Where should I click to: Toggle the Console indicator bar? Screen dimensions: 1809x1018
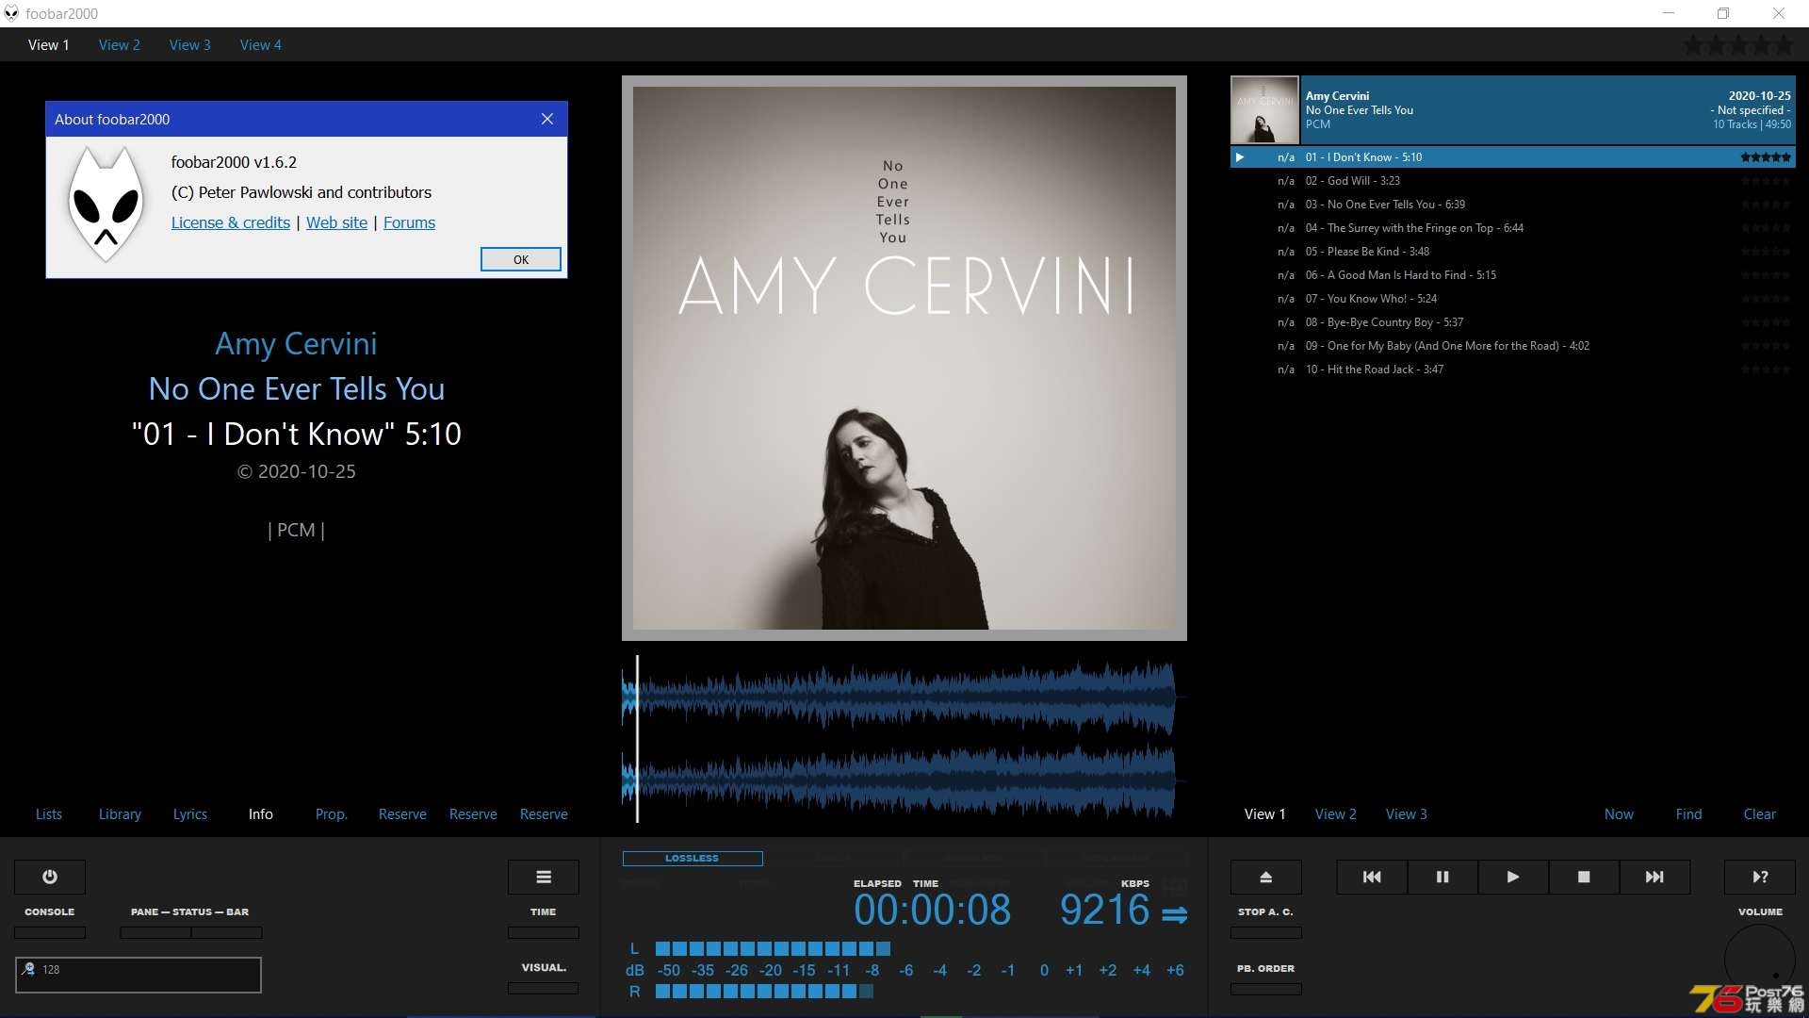tap(50, 932)
